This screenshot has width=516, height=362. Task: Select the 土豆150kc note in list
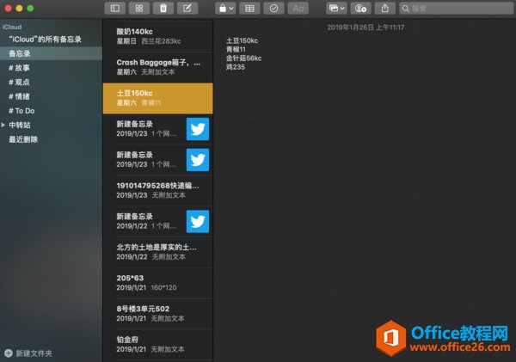(x=158, y=98)
